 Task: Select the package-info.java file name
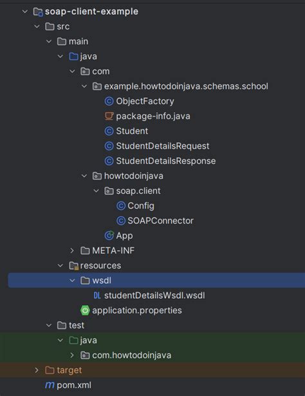tap(153, 116)
